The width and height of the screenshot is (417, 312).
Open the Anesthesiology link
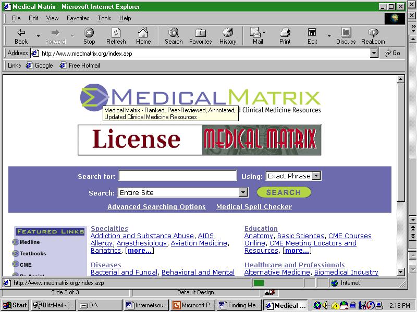click(x=142, y=243)
